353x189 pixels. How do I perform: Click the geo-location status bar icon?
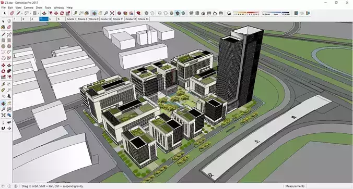coord(3,186)
